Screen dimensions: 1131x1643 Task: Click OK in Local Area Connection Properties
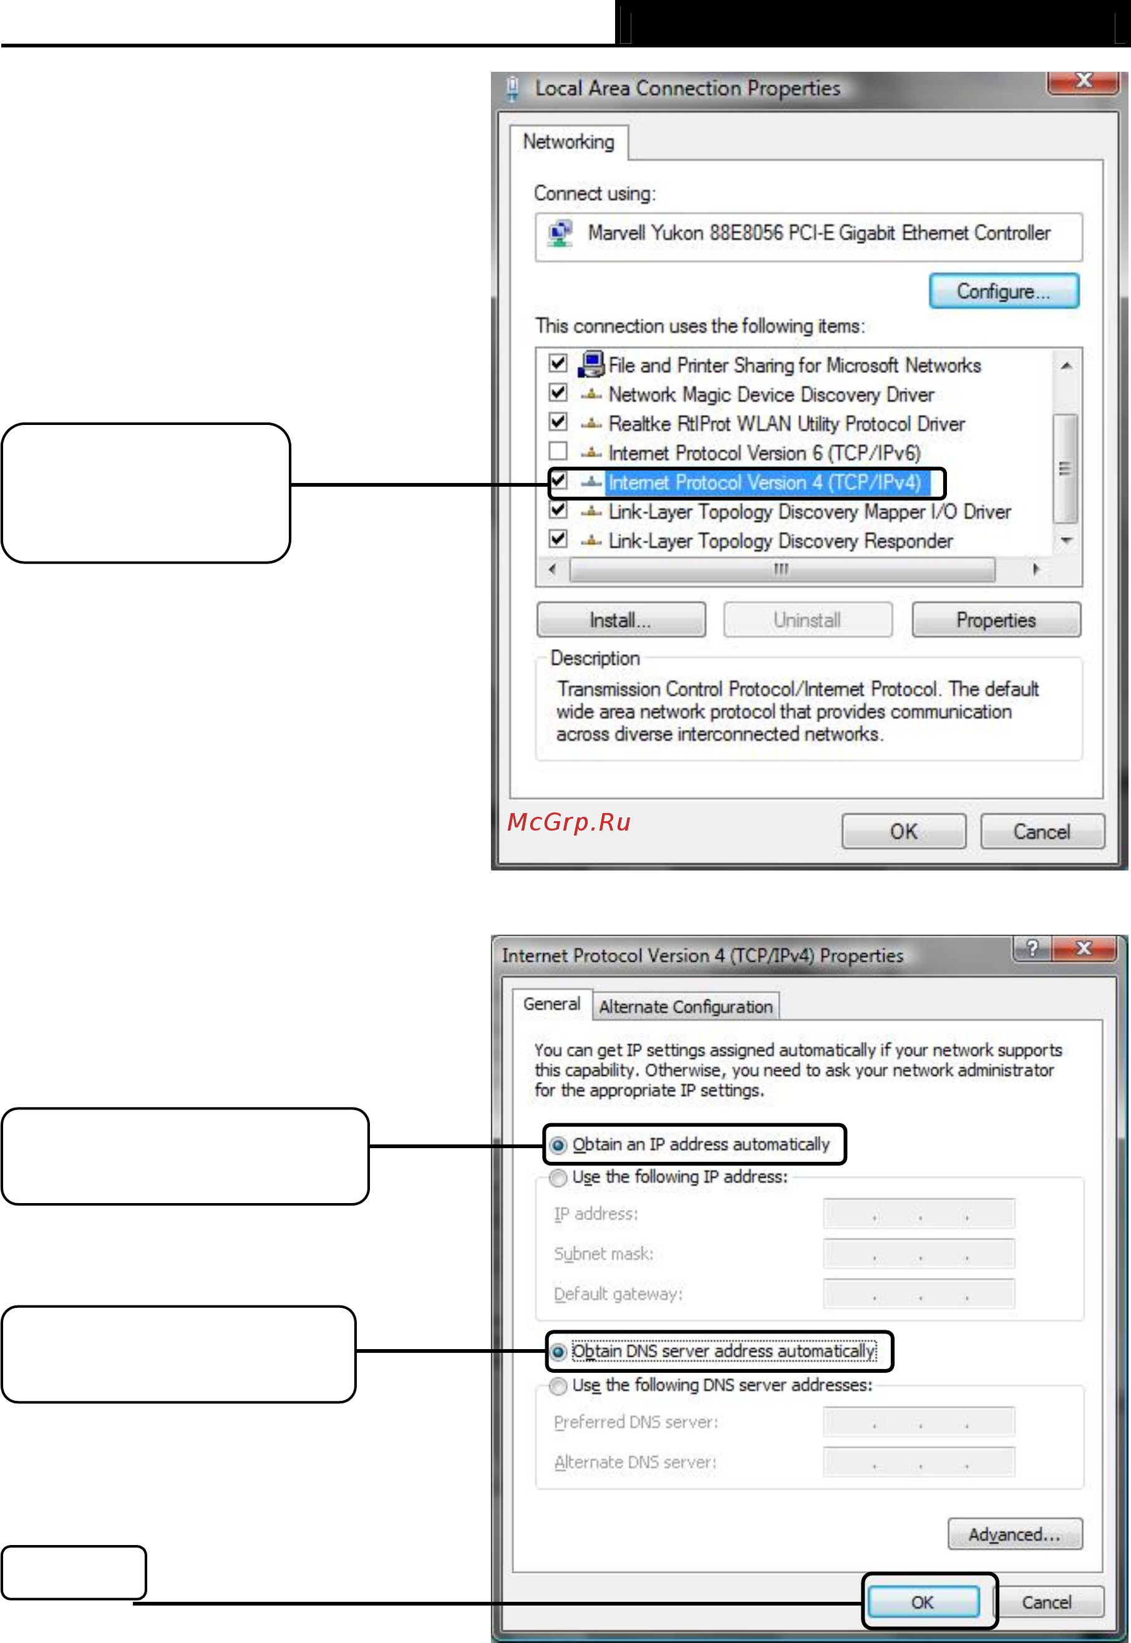903,831
